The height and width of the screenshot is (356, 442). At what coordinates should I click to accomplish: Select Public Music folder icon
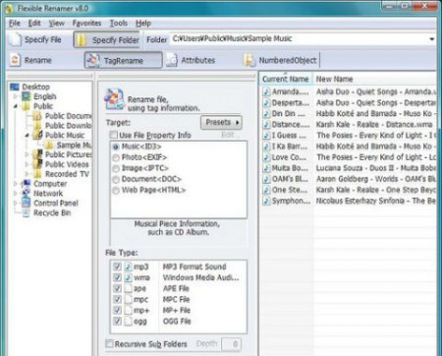[37, 135]
